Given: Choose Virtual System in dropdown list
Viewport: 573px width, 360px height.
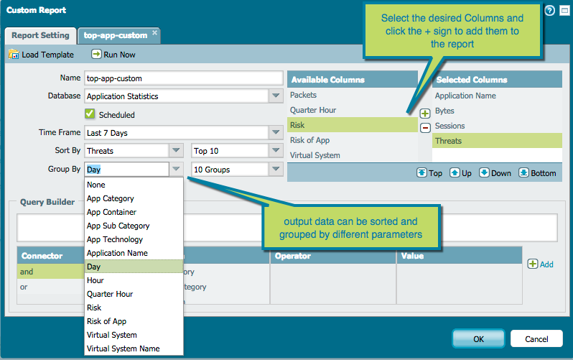Looking at the screenshot, I should (x=134, y=335).
